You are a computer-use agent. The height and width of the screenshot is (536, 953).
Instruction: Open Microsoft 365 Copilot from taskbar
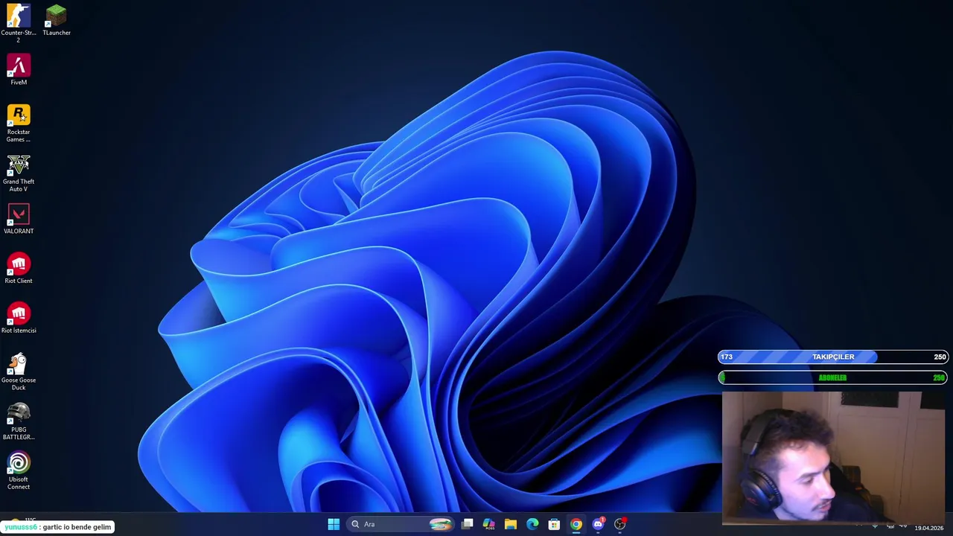[x=488, y=524]
